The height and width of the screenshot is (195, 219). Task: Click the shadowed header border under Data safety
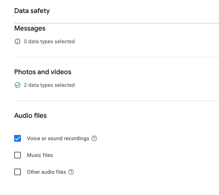116,23
